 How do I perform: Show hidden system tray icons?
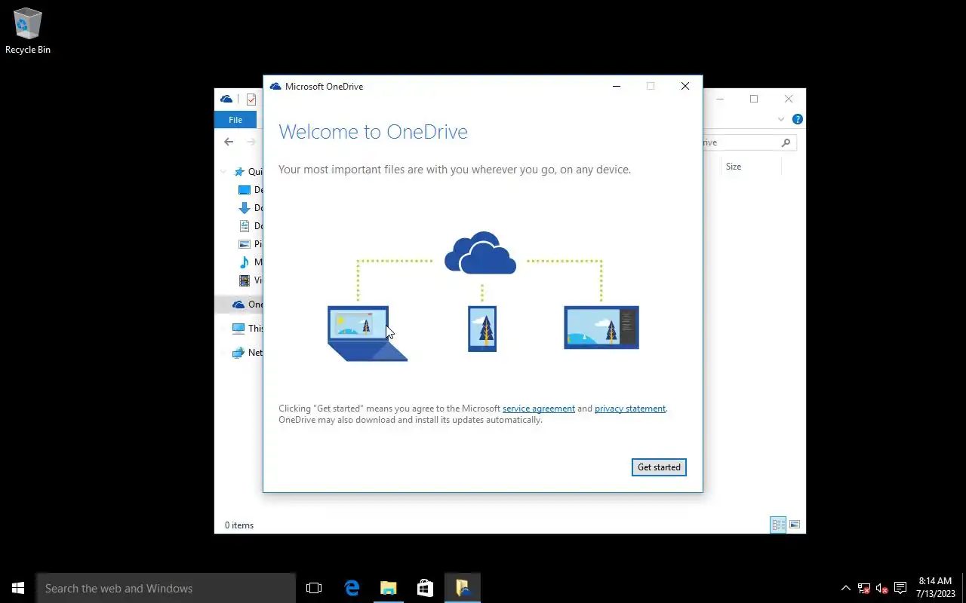(845, 588)
